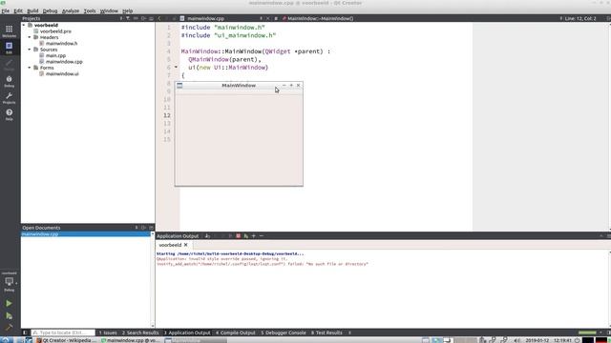Fold code at line 6 arrow
The image size is (611, 343).
pyautogui.click(x=176, y=68)
